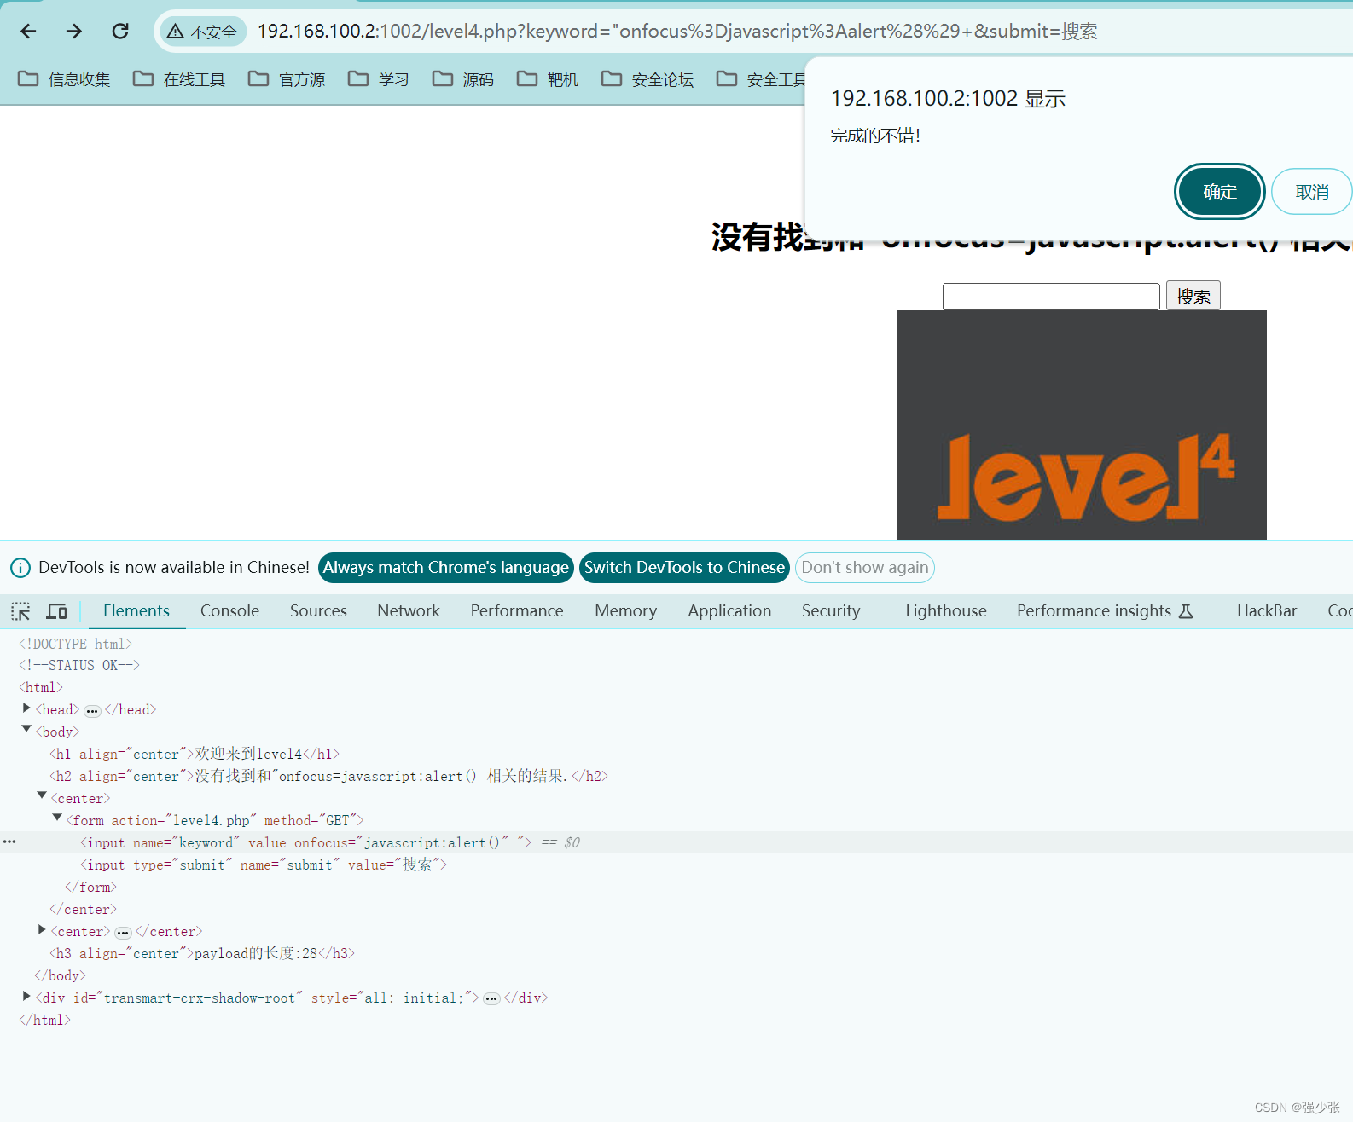The image size is (1353, 1122).
Task: Open the 学习 bookmark folder
Action: click(x=379, y=79)
